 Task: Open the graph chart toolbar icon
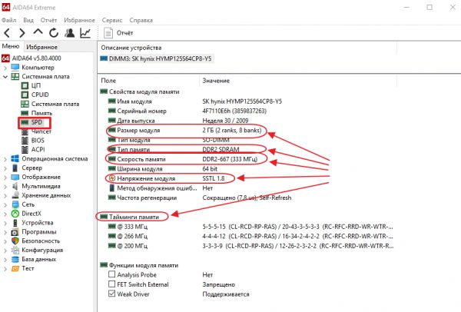point(85,32)
